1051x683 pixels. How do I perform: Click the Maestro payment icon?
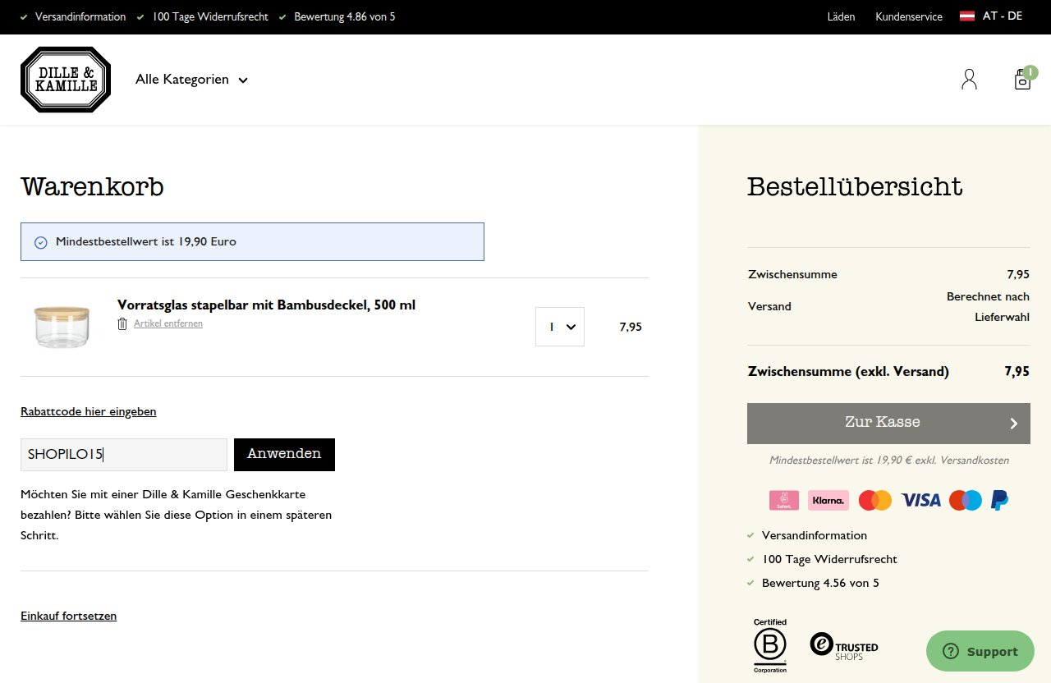tap(966, 500)
